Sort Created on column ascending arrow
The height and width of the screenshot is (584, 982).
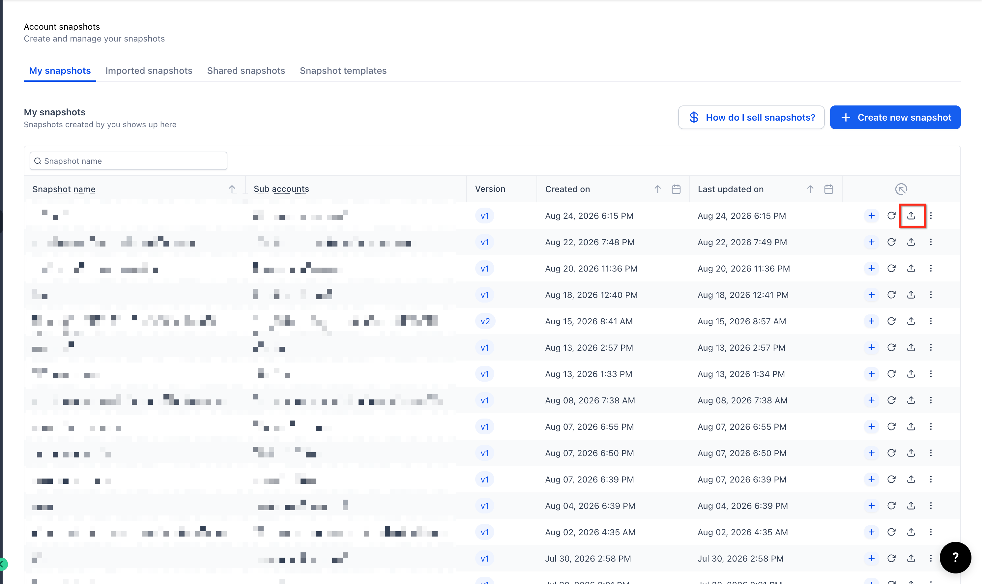point(657,189)
